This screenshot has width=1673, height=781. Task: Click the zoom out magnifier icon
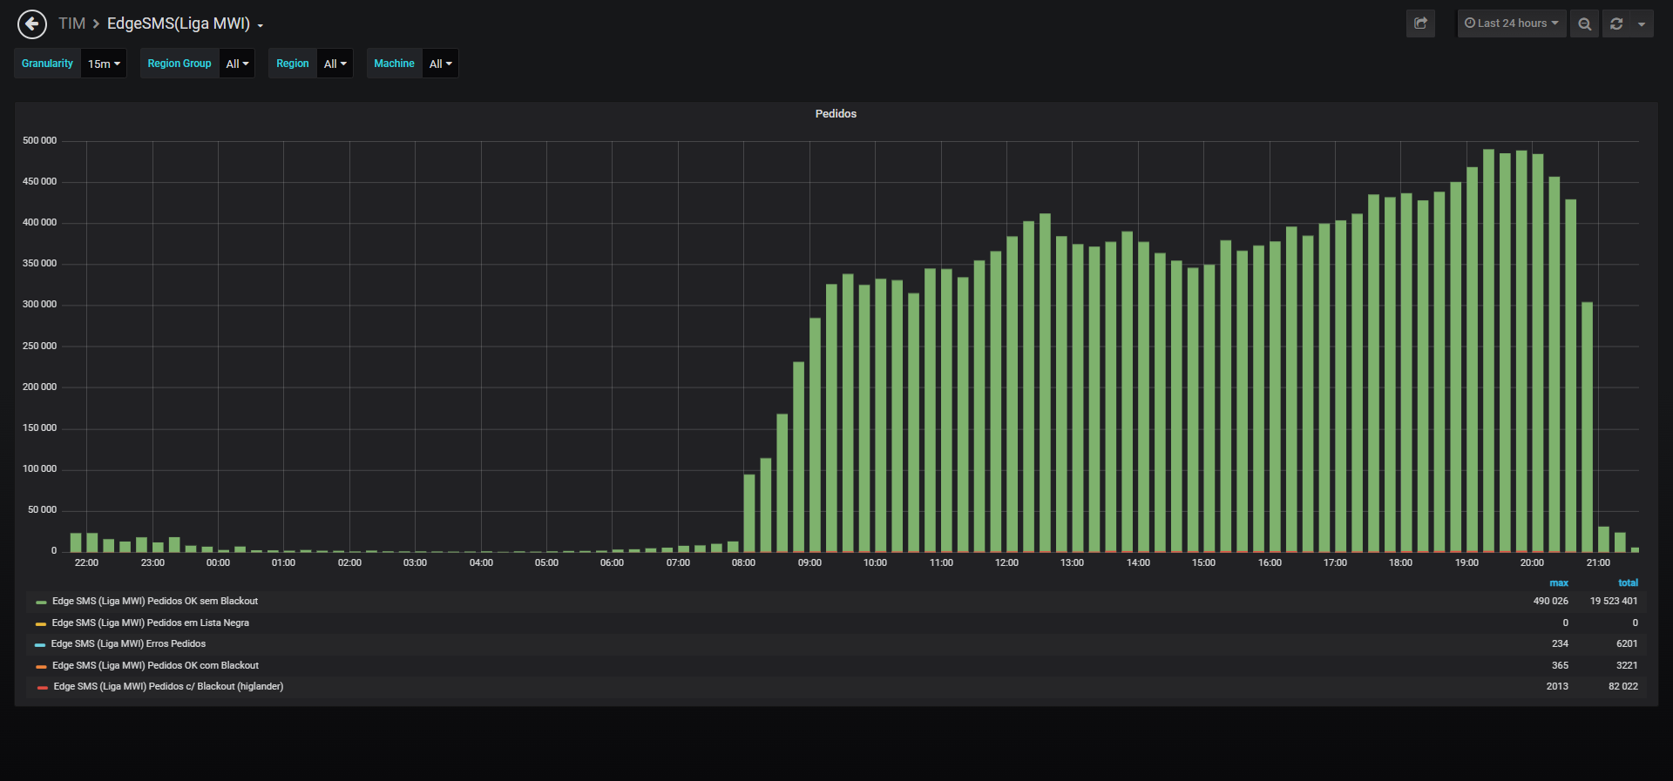[1585, 24]
